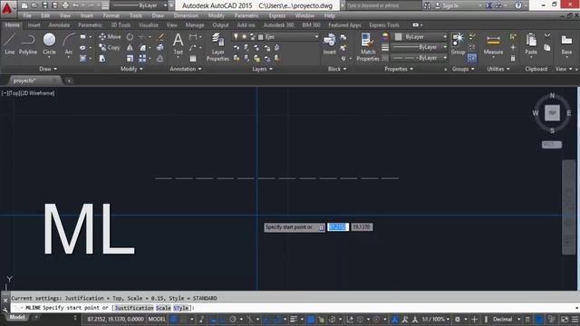Click the Group tool icon

(x=458, y=44)
